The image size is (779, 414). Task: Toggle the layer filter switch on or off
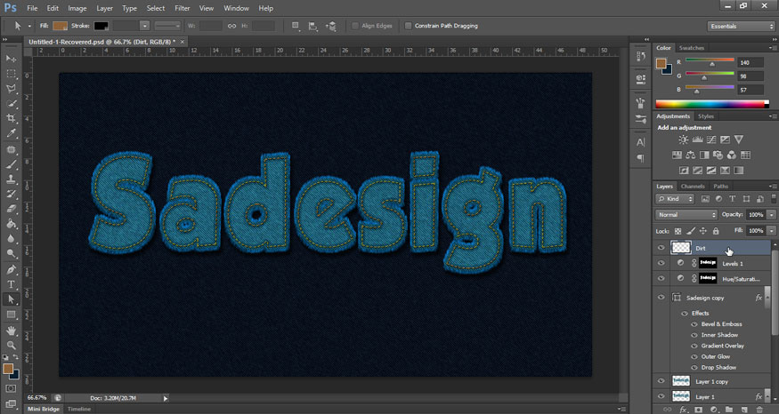point(774,198)
